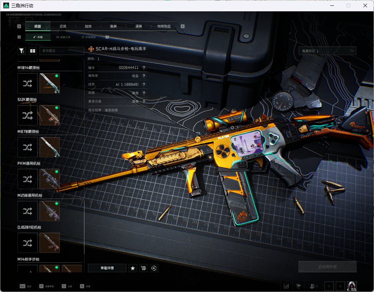The width and height of the screenshot is (374, 292).
Task: Play the skin preview animation
Action: [154, 268]
